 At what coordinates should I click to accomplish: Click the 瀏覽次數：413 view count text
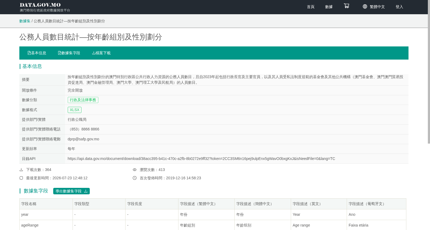click(x=152, y=170)
